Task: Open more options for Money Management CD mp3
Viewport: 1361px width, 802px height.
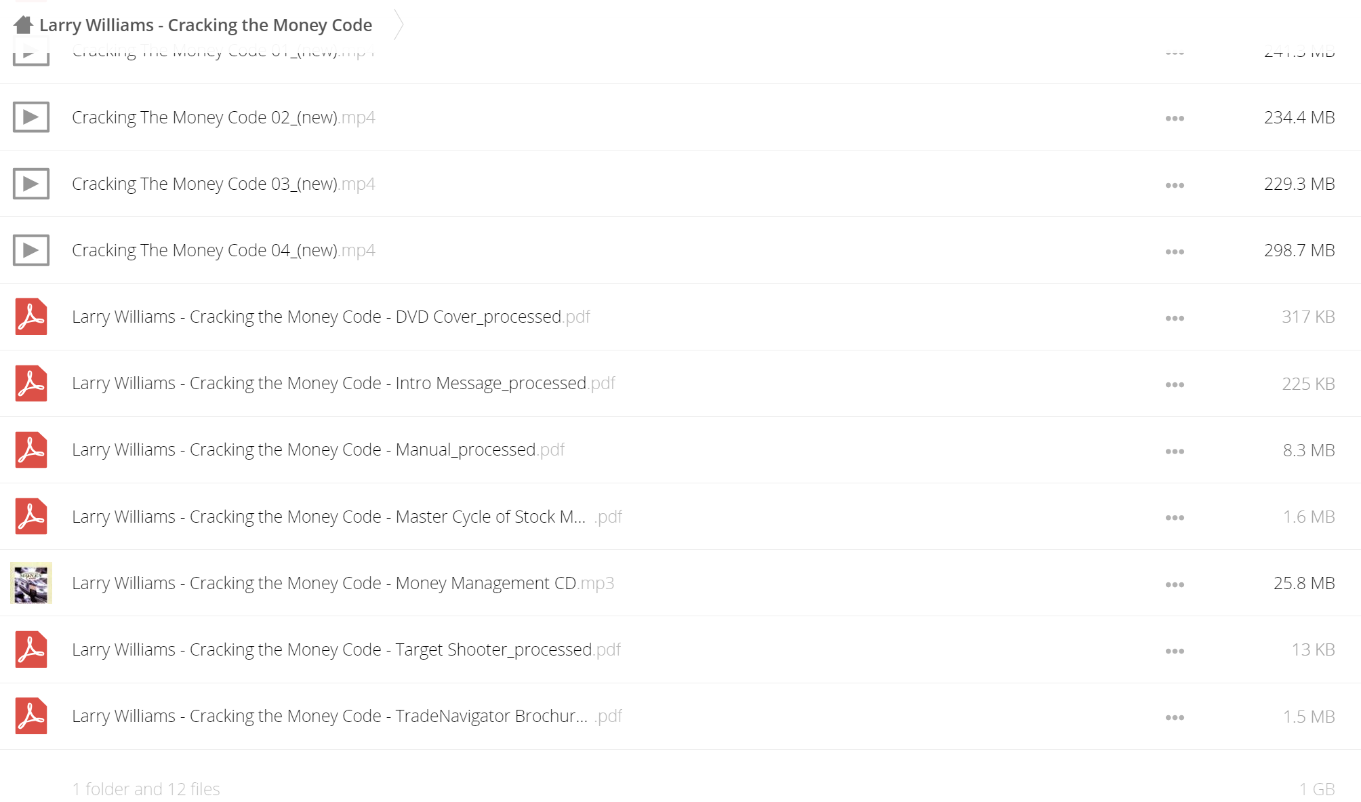Action: [x=1175, y=584]
